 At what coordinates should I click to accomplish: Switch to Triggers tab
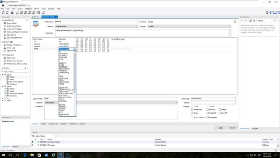point(63,124)
